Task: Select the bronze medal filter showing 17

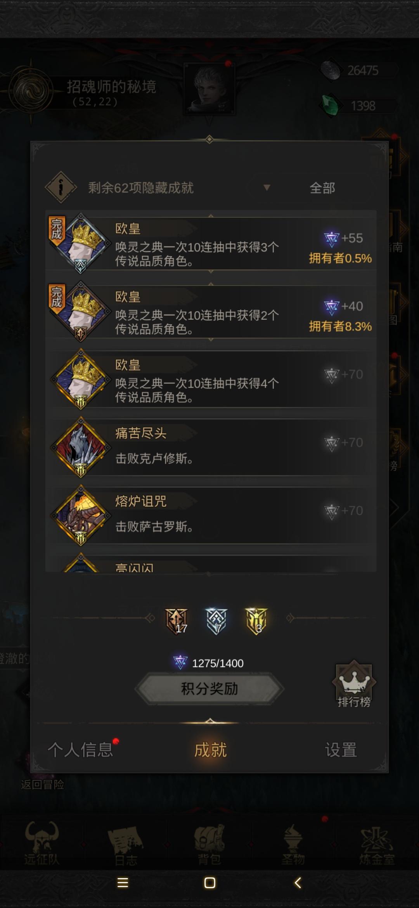Action: click(x=177, y=621)
